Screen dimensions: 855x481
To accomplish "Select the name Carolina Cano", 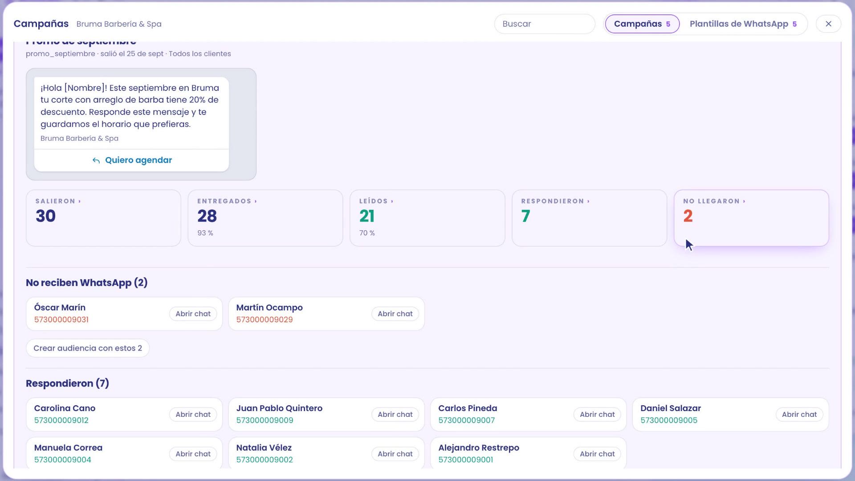I will coord(65,408).
